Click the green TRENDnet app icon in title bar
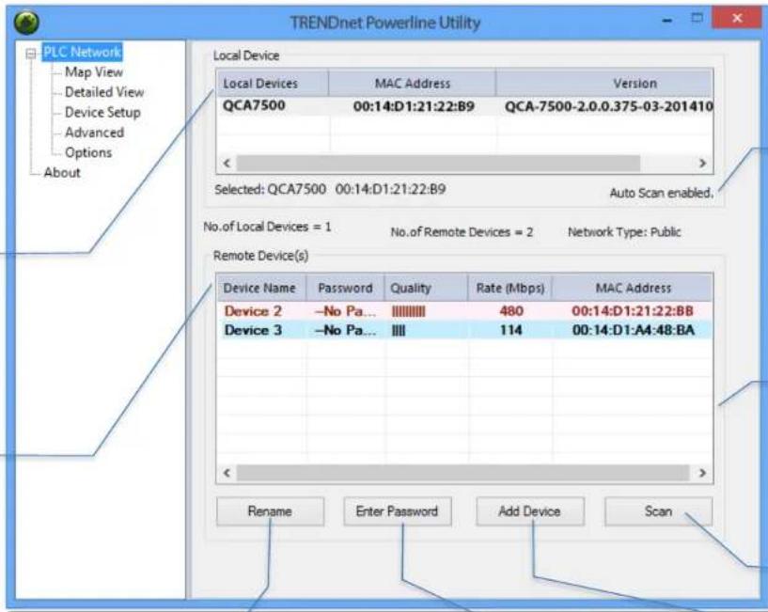The image size is (768, 612). click(26, 23)
